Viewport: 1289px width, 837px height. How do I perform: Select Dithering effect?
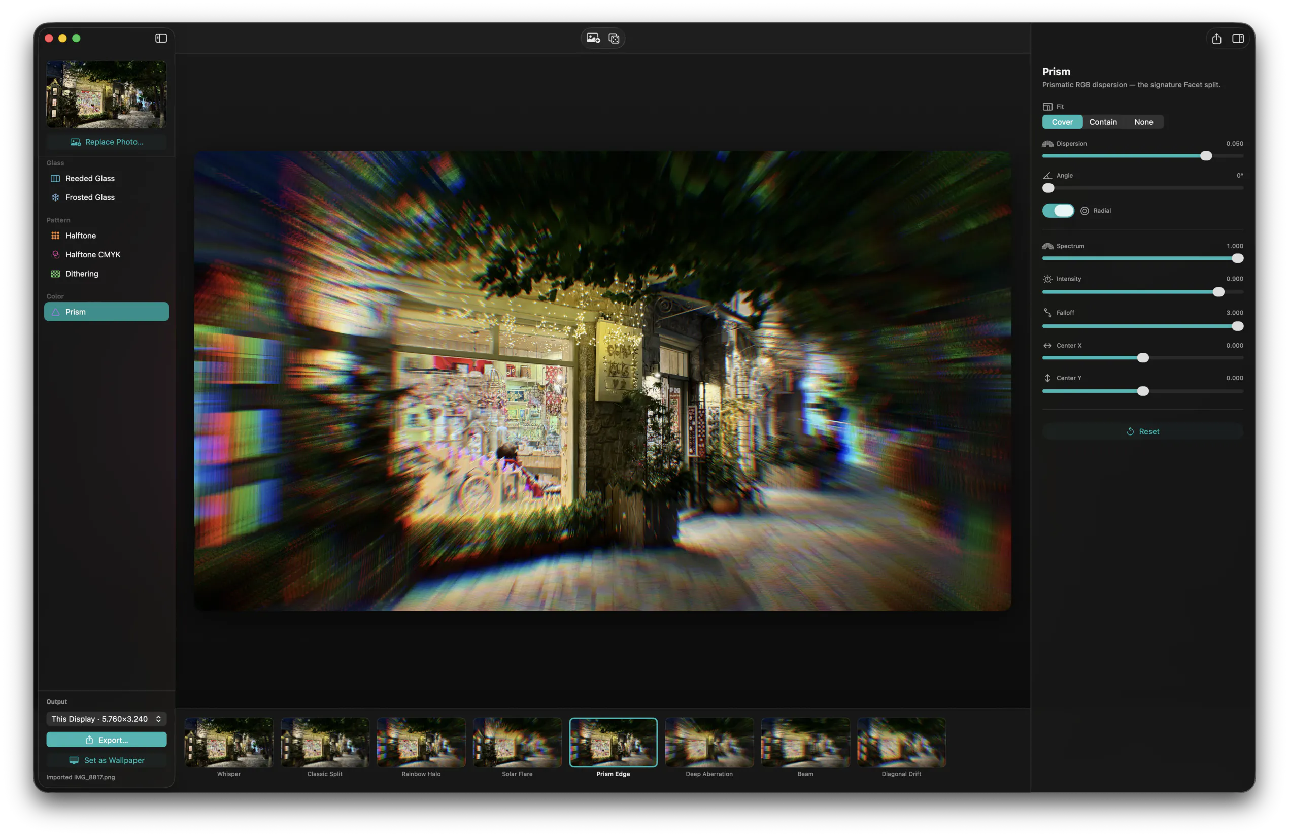click(106, 274)
